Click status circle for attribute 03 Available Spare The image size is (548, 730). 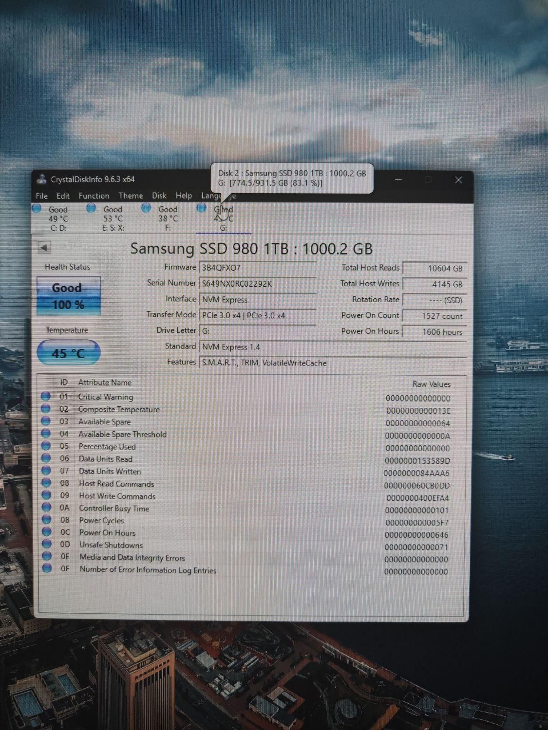(46, 421)
